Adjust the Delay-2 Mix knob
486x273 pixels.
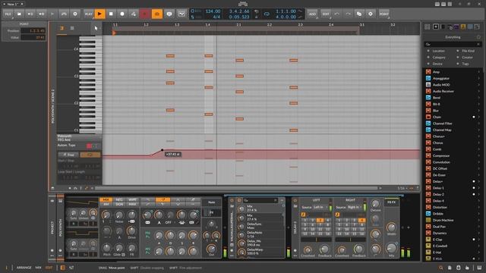[x=392, y=248]
